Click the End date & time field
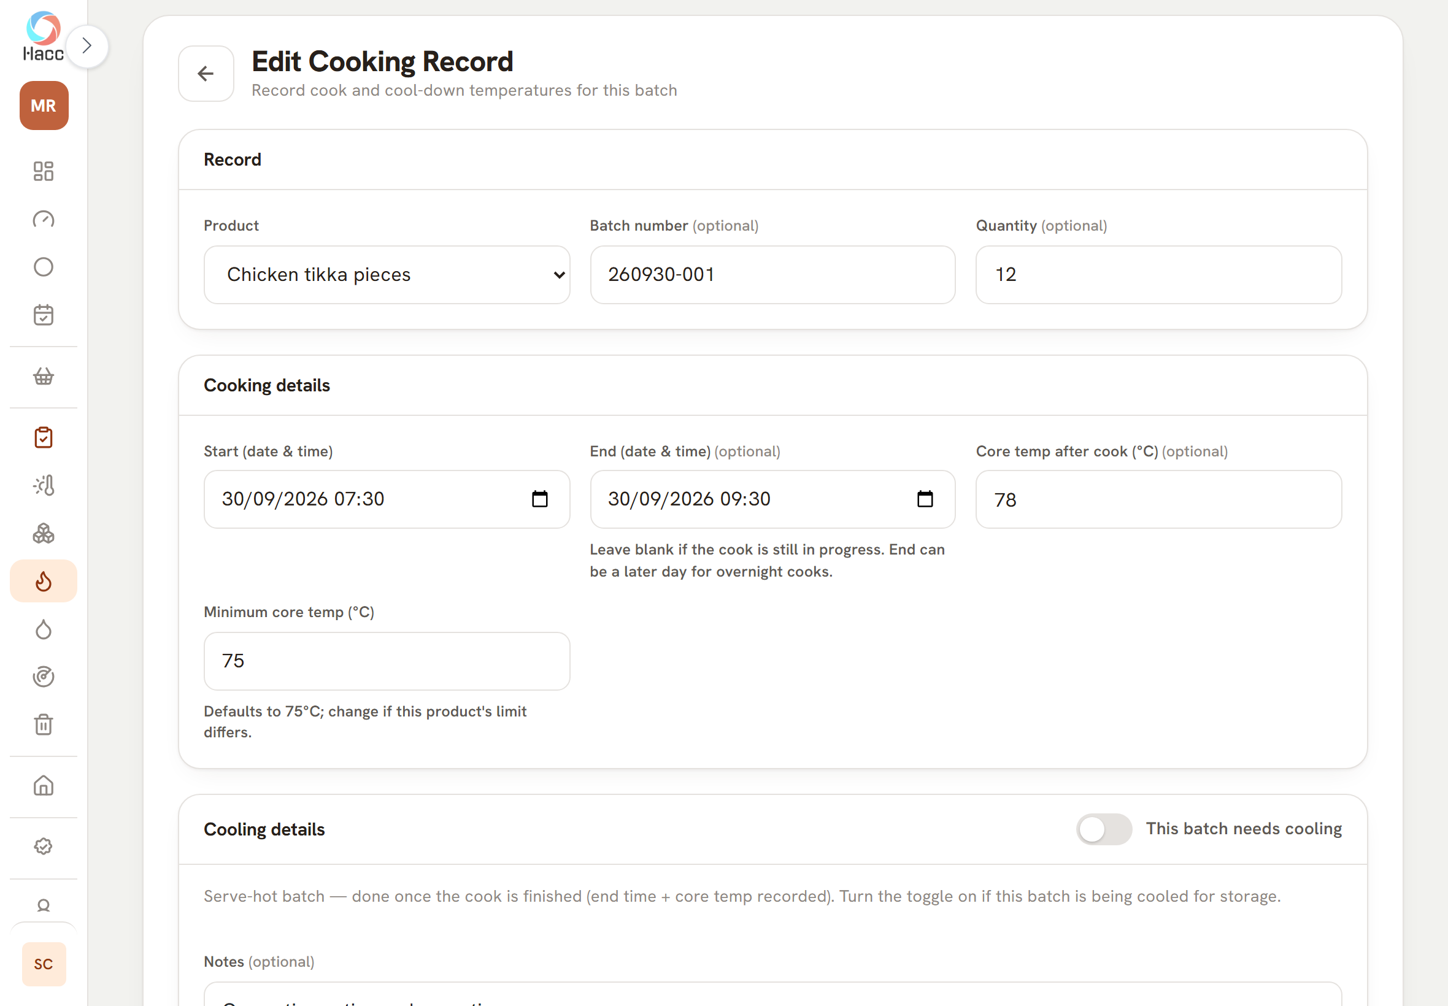This screenshot has width=1448, height=1006. tap(773, 499)
